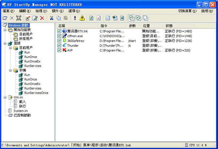Click the CPU 11.4 % status bar entry
The height and width of the screenshot is (149, 218).
pos(198,145)
